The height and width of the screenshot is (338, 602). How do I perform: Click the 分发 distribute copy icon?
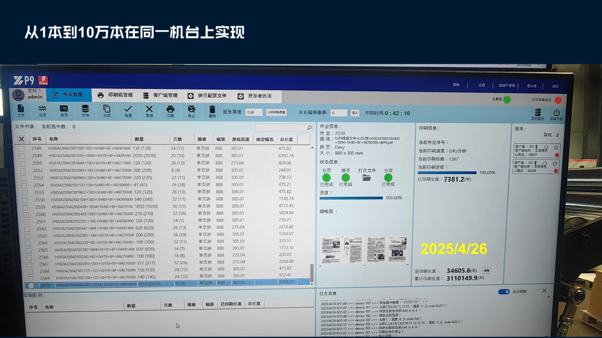point(106,111)
